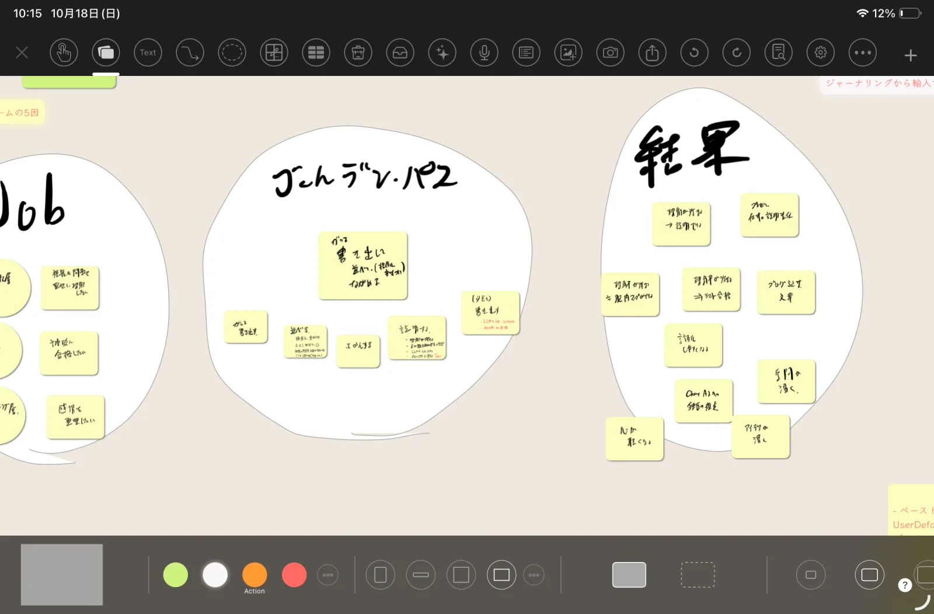Check the battery indicator in status bar
The width and height of the screenshot is (934, 614).
910,13
